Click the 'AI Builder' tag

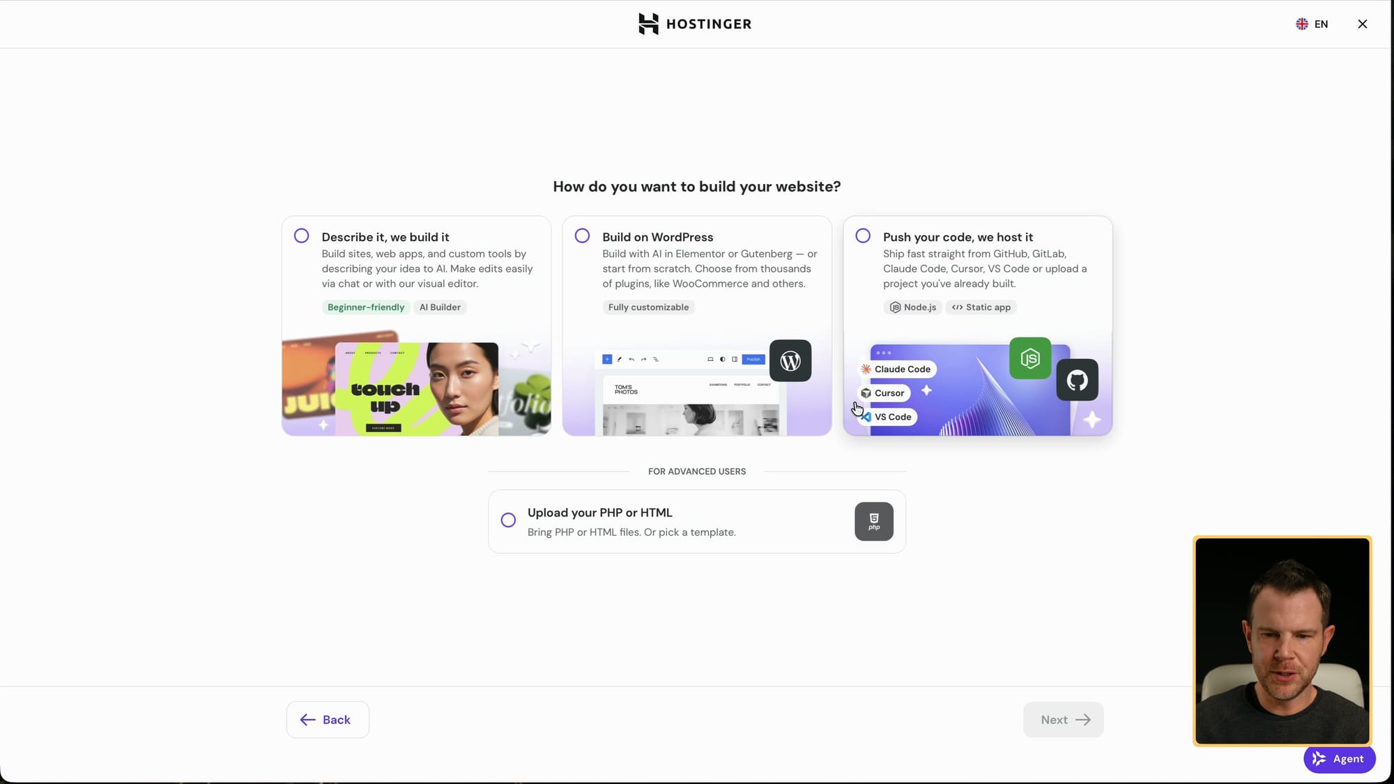click(440, 307)
